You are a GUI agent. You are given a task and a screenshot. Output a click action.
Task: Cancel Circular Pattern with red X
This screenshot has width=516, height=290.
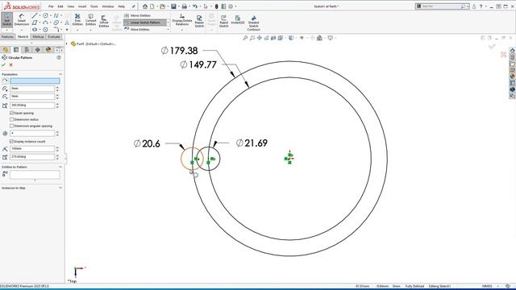click(x=10, y=64)
